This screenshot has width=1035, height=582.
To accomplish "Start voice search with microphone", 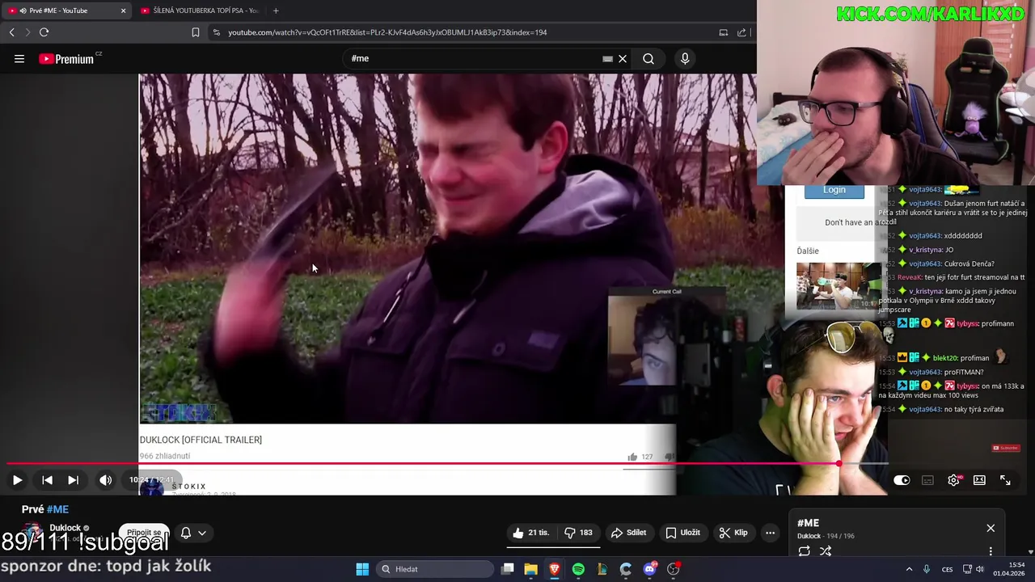I will (x=685, y=58).
